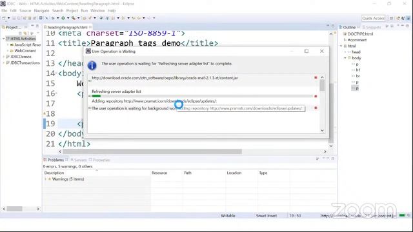Click the Debug bug toolbar icon

coord(53,18)
